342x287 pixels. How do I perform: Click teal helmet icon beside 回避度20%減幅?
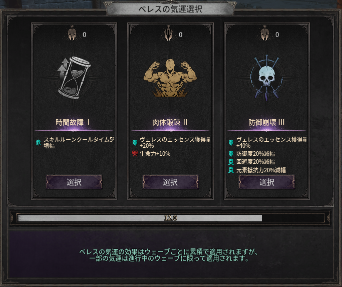tap(231, 162)
